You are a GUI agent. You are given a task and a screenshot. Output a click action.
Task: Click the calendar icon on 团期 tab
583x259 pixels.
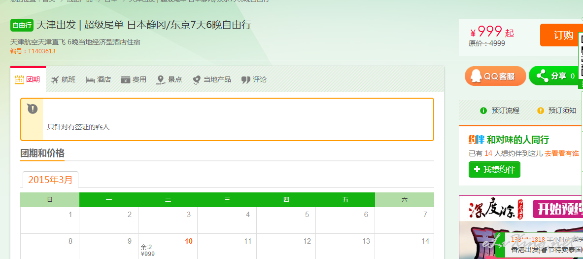coord(19,79)
